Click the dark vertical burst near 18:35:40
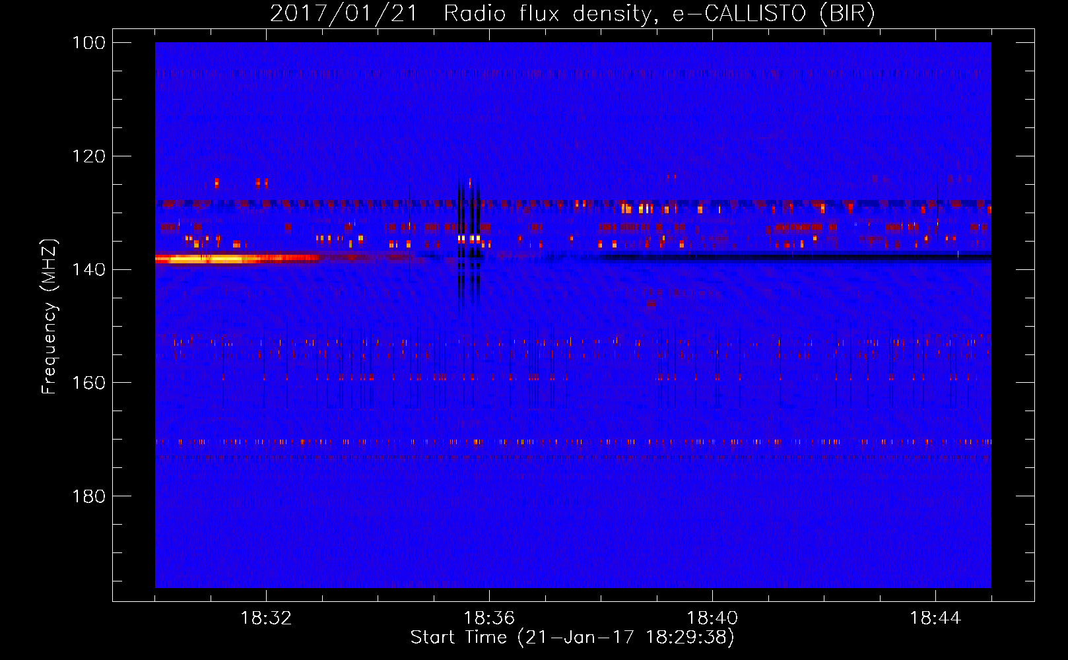 (x=469, y=241)
